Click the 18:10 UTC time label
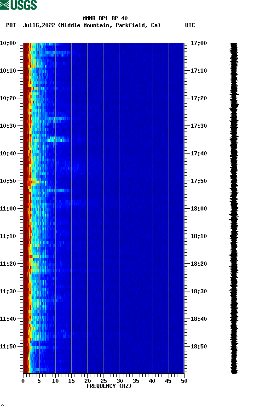The height and width of the screenshot is (410, 254). point(198,236)
